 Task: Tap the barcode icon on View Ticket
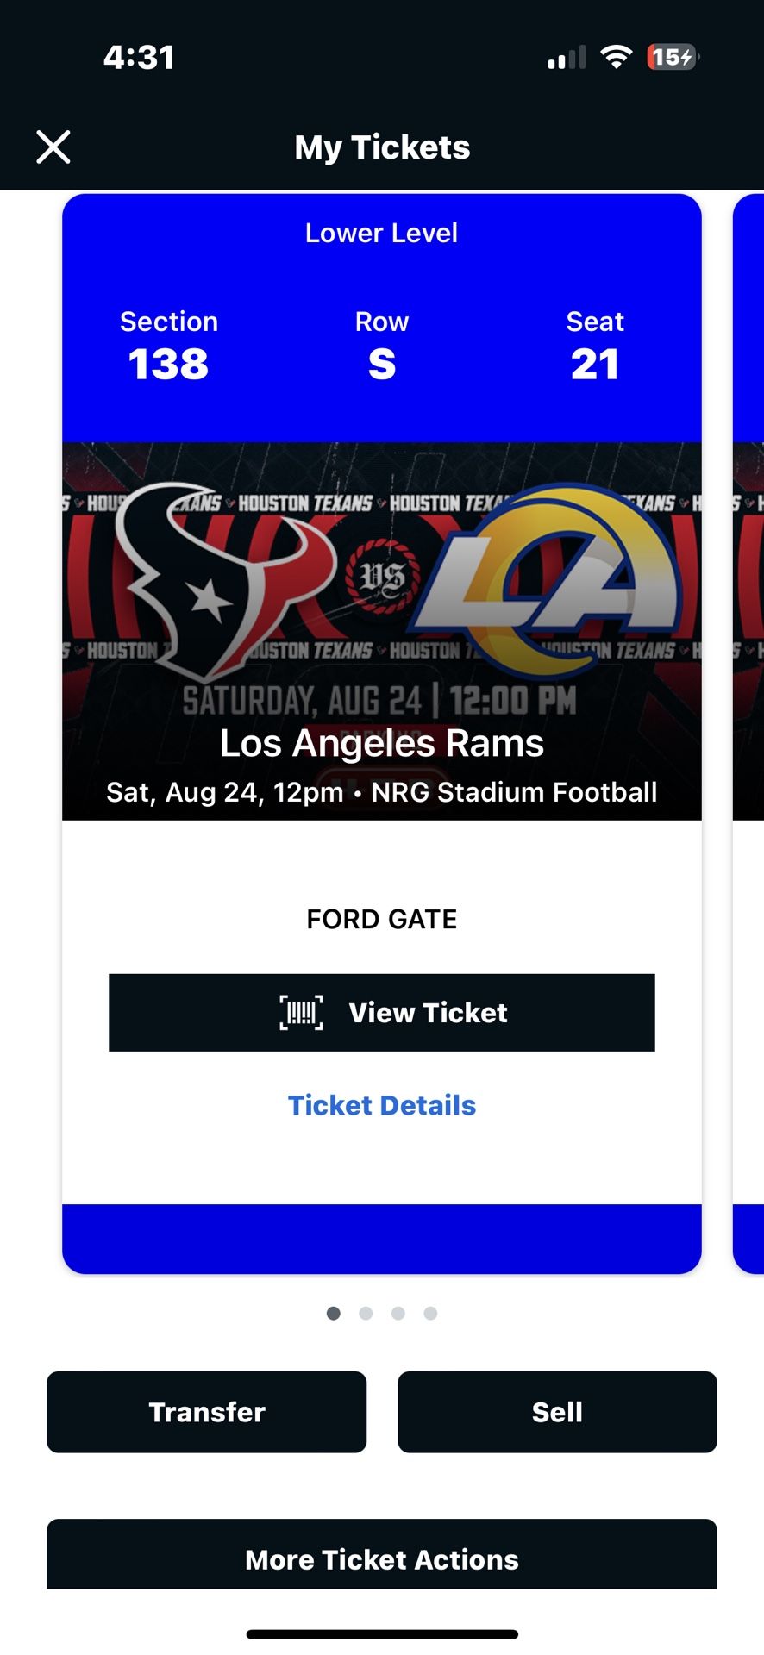click(302, 1013)
